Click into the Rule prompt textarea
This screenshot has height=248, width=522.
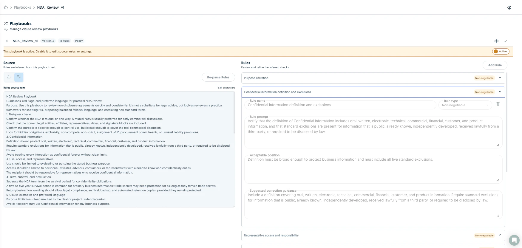[373, 132]
